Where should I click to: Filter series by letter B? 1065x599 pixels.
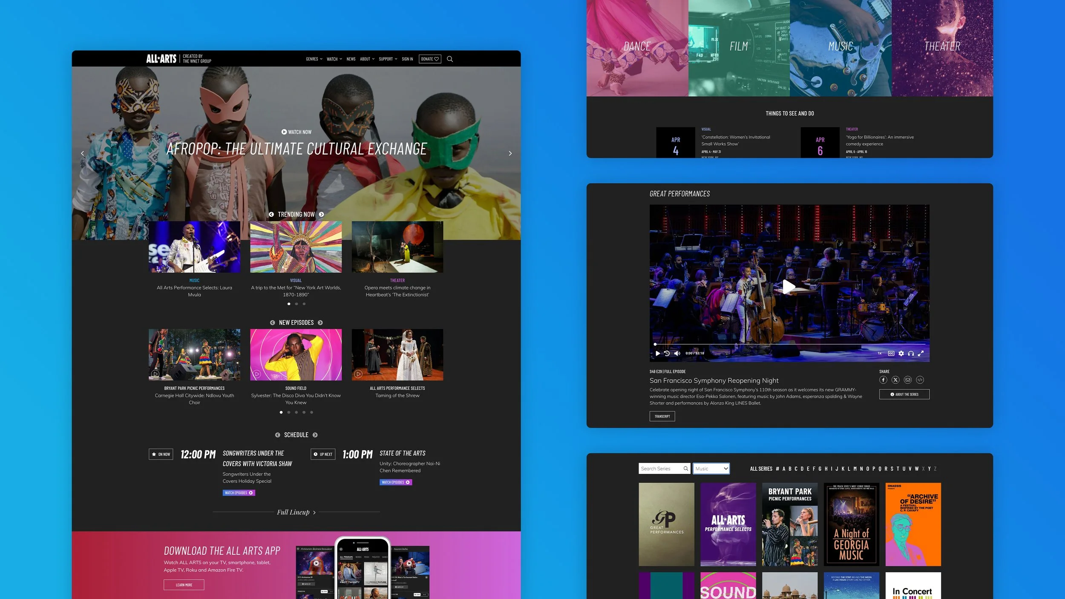pyautogui.click(x=790, y=469)
